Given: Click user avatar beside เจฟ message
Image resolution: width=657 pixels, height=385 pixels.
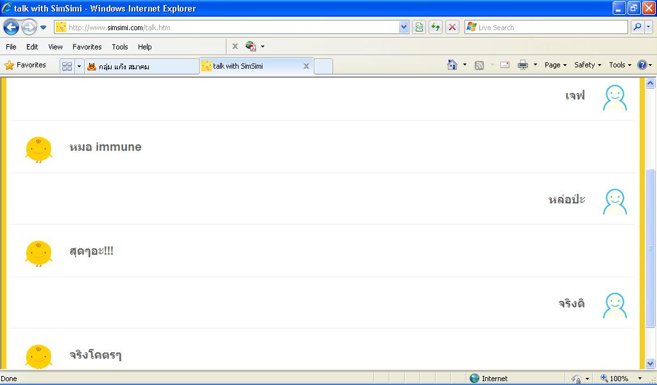Looking at the screenshot, I should tap(615, 98).
